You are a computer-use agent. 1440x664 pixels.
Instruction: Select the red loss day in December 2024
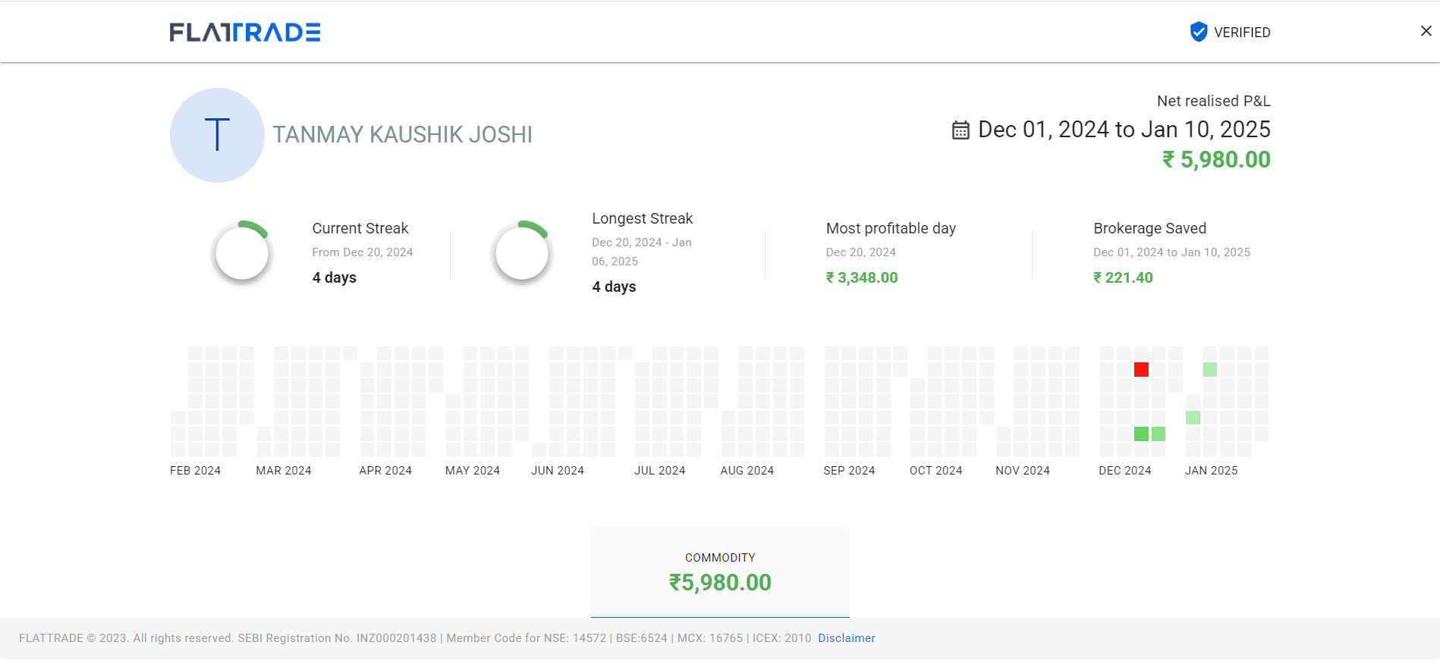pyautogui.click(x=1141, y=369)
